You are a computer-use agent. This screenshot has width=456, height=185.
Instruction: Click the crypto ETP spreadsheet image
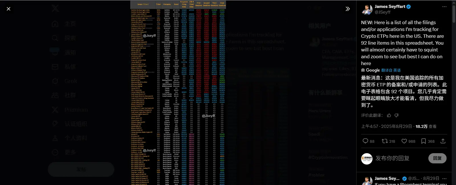click(178, 93)
